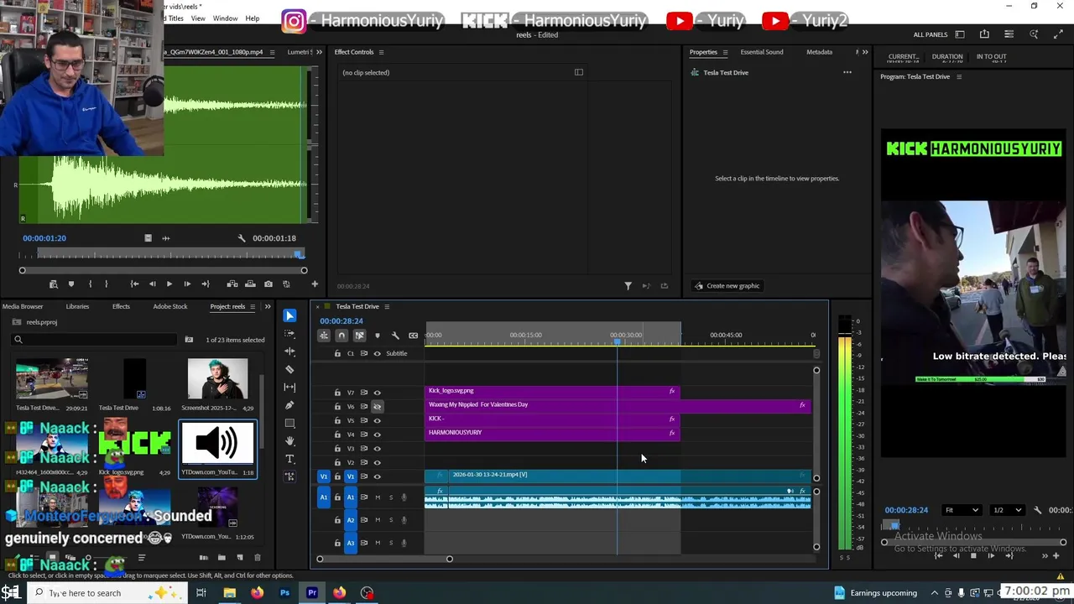The height and width of the screenshot is (604, 1074).
Task: Select the Track Select Forward tool
Action: pyautogui.click(x=289, y=334)
